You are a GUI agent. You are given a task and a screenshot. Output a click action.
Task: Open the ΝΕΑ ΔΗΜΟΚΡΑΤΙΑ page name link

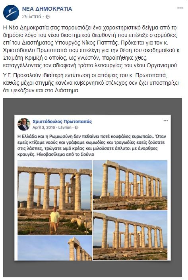47,9
